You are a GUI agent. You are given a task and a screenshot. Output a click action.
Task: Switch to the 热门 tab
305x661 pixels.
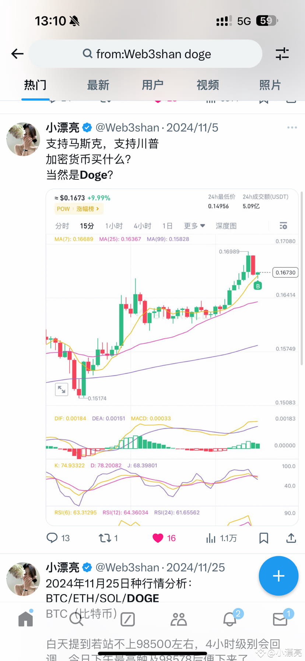(35, 85)
